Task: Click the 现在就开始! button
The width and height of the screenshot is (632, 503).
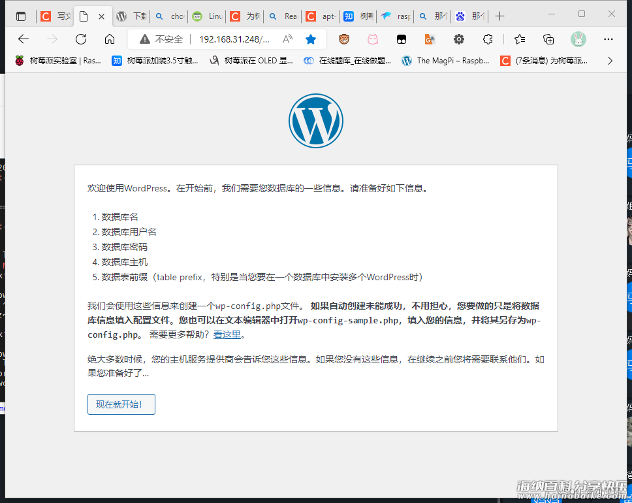Action: click(121, 404)
